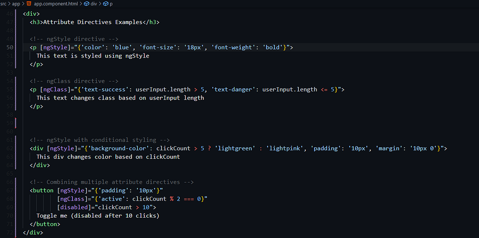Open the src breadcrumb segment
The width and height of the screenshot is (479, 238).
[x=3, y=3]
